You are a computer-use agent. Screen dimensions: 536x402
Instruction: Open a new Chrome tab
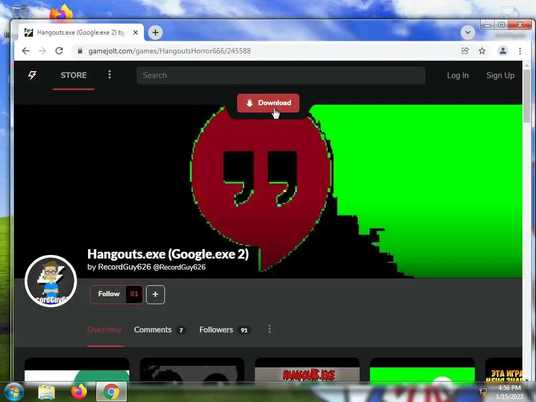(155, 32)
